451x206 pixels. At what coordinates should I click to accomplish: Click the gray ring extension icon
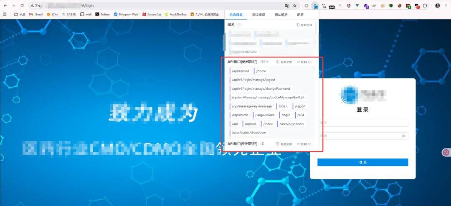[307, 5]
